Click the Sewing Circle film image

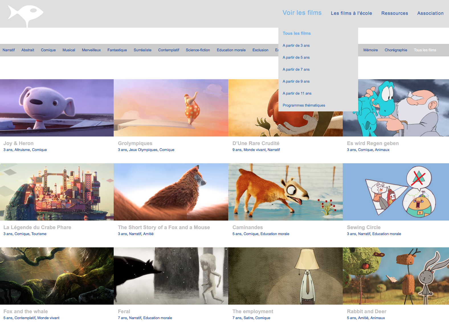pos(396,192)
